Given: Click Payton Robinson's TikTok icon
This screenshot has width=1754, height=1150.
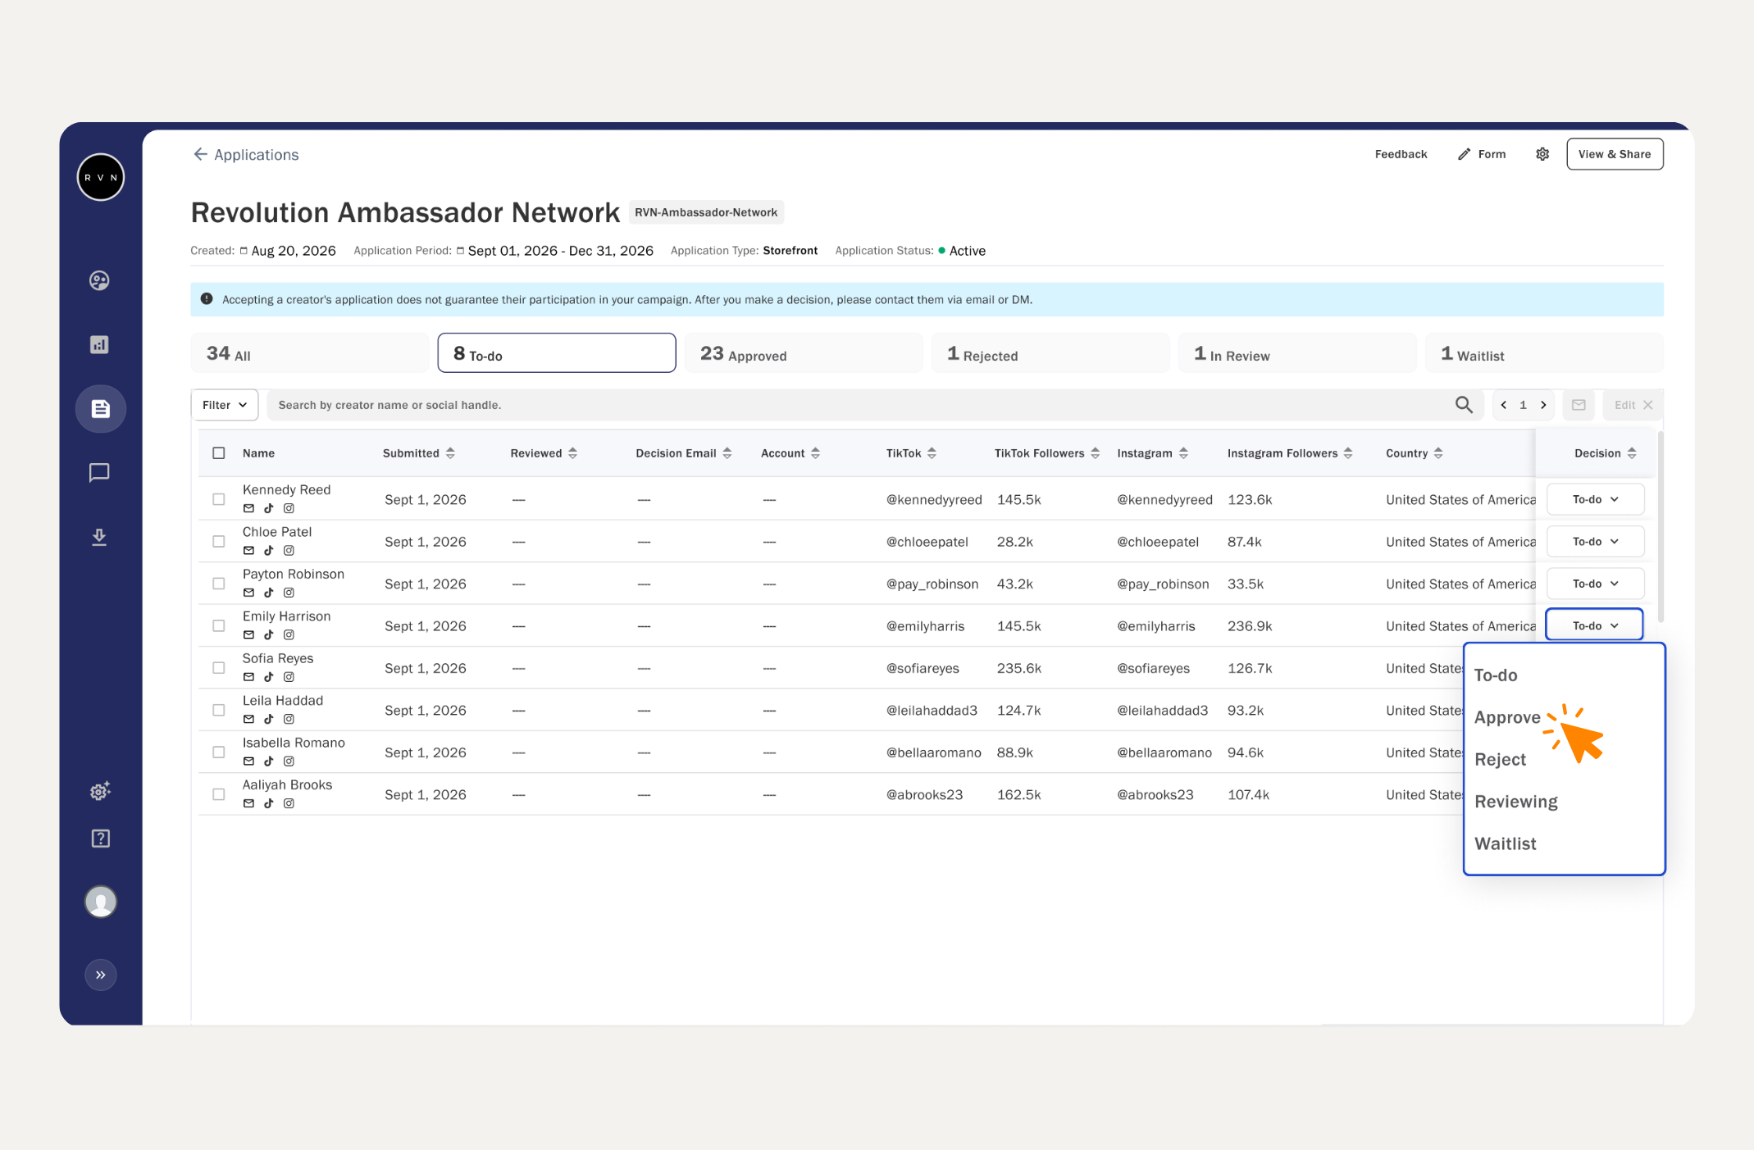Looking at the screenshot, I should point(268,593).
